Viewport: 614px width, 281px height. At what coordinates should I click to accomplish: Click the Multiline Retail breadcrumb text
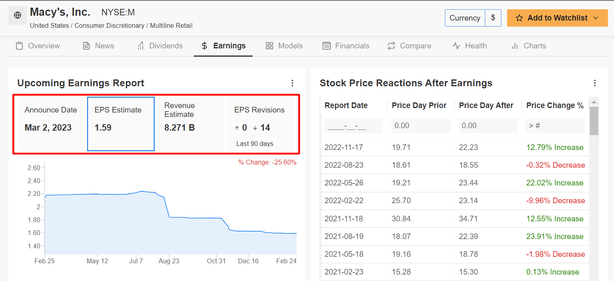[171, 26]
